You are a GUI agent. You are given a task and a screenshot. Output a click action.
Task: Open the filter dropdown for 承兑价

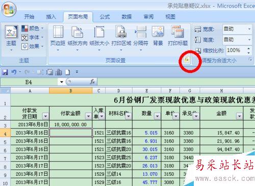pyautogui.click(x=196, y=116)
